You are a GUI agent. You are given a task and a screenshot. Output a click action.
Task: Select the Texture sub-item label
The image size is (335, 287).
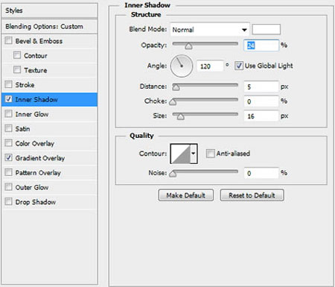coord(36,70)
